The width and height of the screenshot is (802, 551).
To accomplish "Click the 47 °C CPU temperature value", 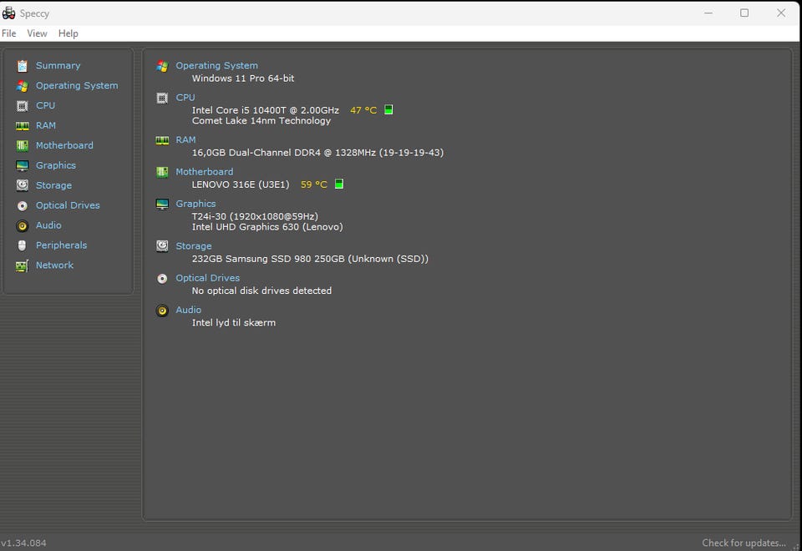I will tap(363, 110).
